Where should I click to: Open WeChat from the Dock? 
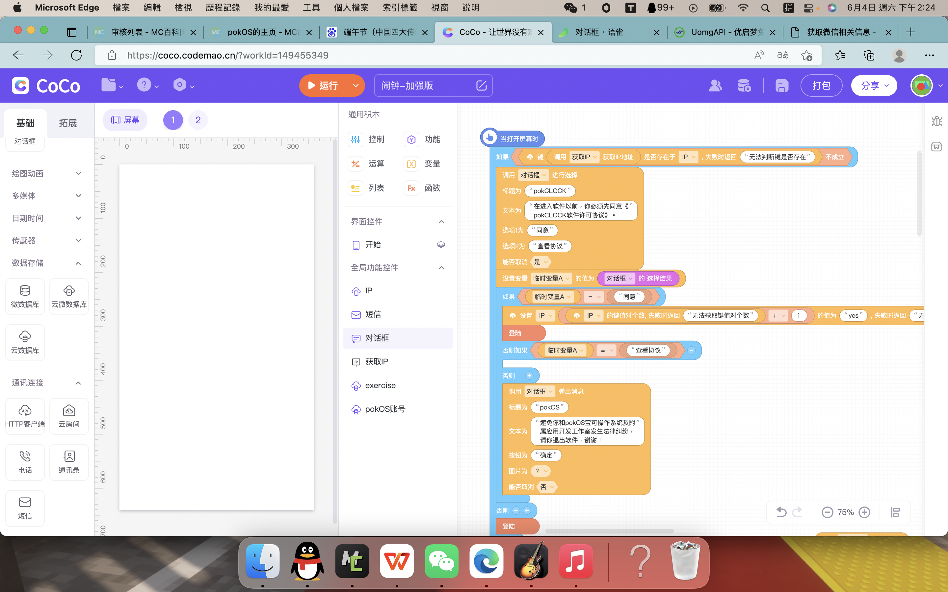[442, 561]
